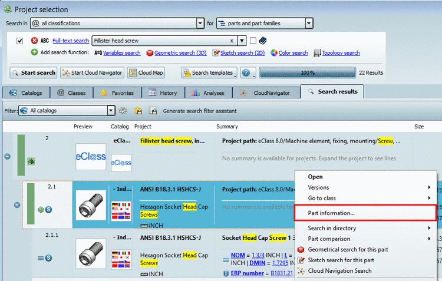Click the Summary column header
This screenshot has height=281, width=442.
227,127
